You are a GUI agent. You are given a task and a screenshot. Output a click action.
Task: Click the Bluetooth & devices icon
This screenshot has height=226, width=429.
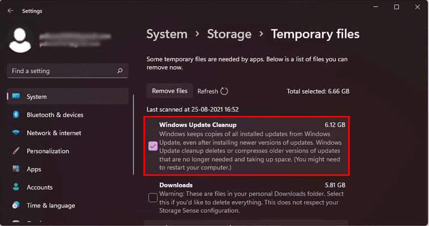(16, 114)
